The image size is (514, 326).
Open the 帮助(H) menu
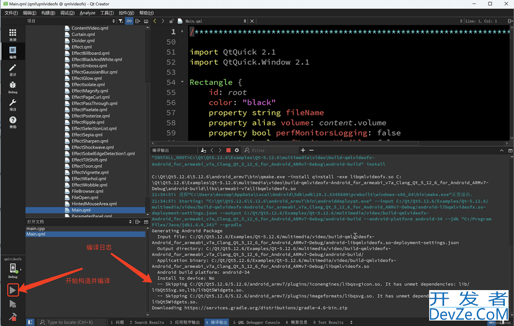pyautogui.click(x=146, y=13)
